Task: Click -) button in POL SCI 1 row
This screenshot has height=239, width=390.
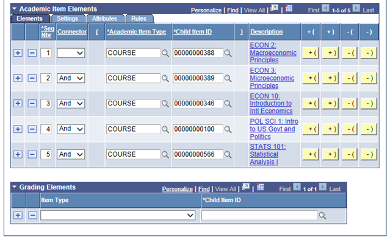Action: tap(369, 129)
